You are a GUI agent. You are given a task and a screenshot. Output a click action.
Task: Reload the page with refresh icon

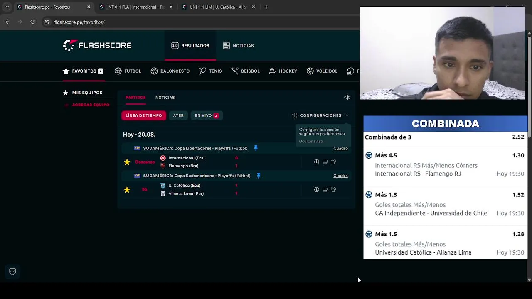click(x=32, y=22)
